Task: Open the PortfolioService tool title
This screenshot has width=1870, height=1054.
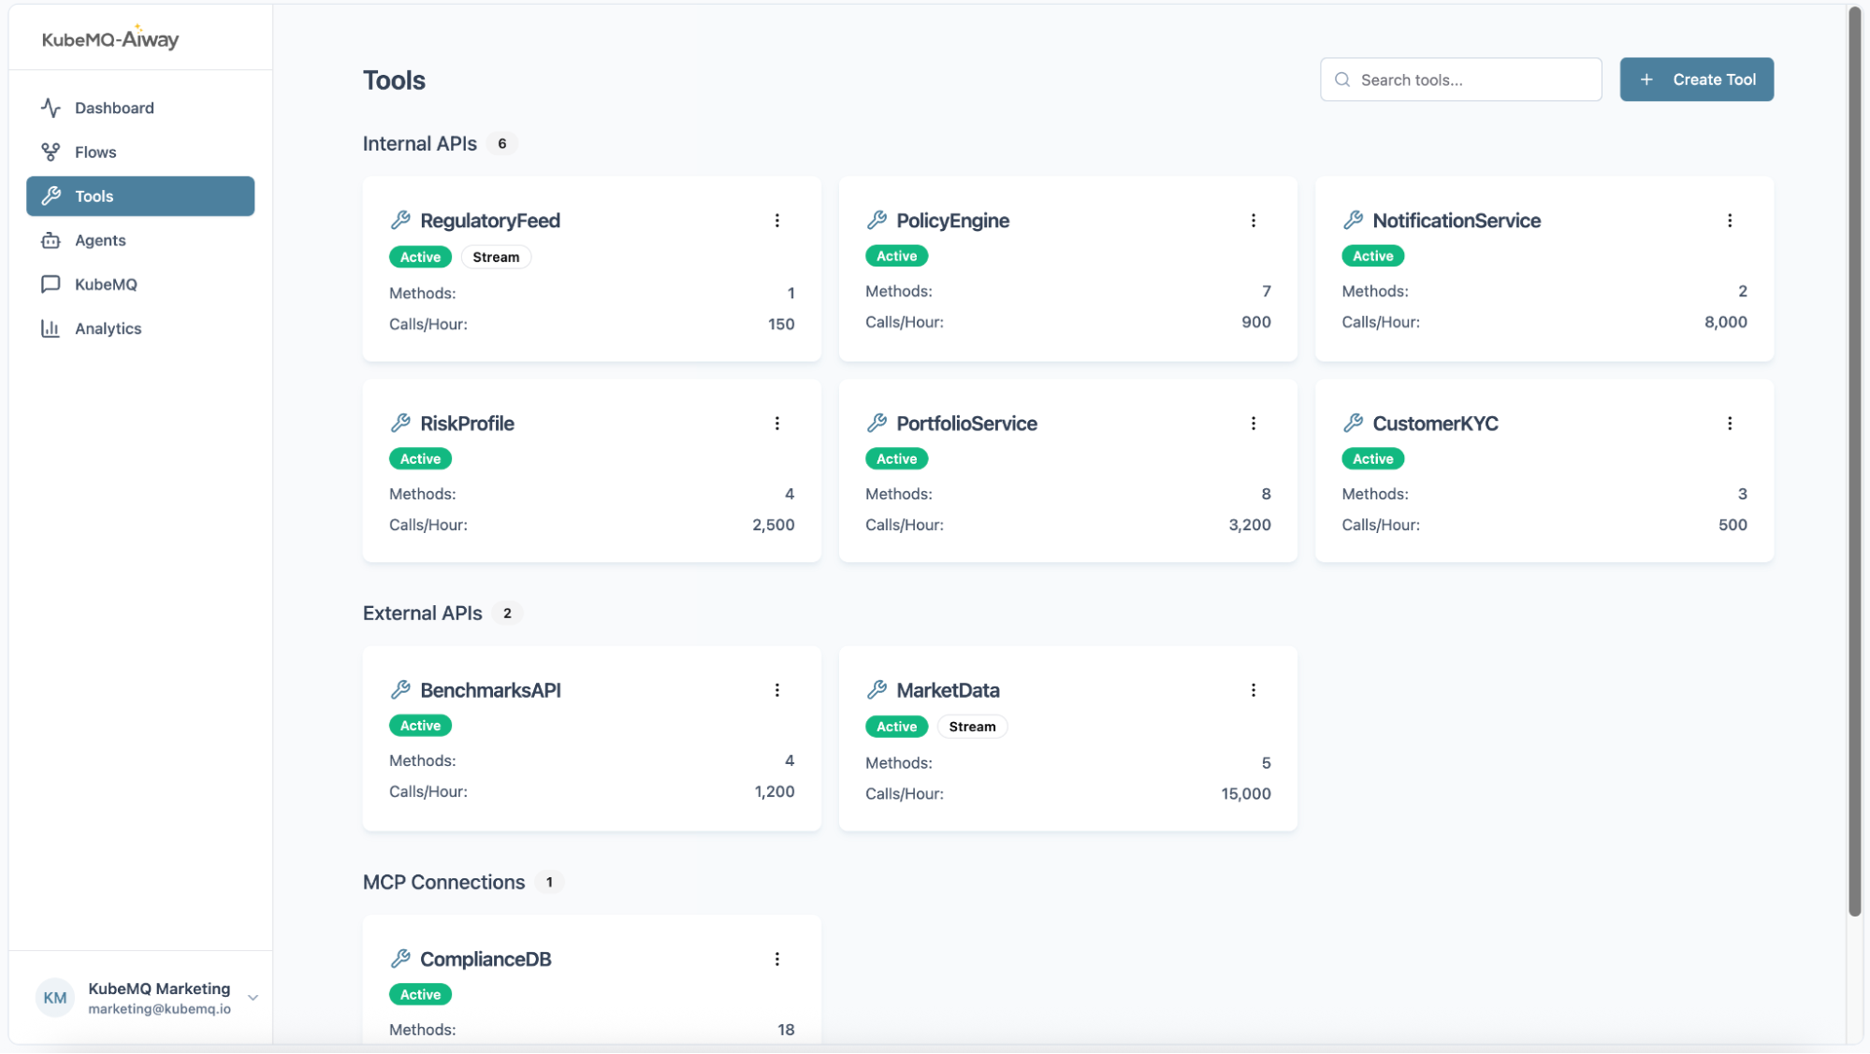Action: point(965,424)
